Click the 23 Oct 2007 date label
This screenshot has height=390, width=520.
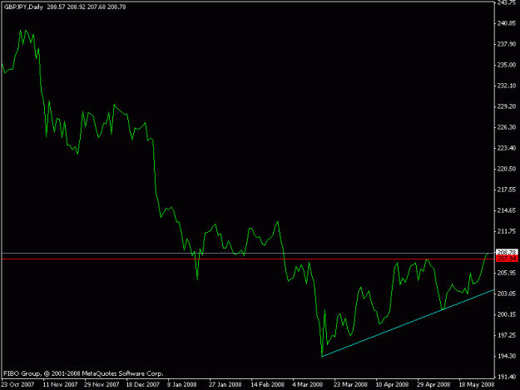point(17,385)
